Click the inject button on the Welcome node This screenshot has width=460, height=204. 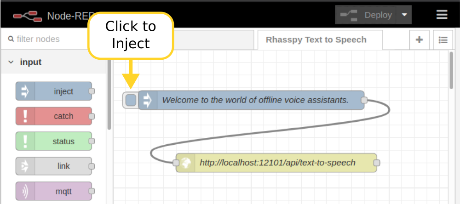(x=131, y=100)
